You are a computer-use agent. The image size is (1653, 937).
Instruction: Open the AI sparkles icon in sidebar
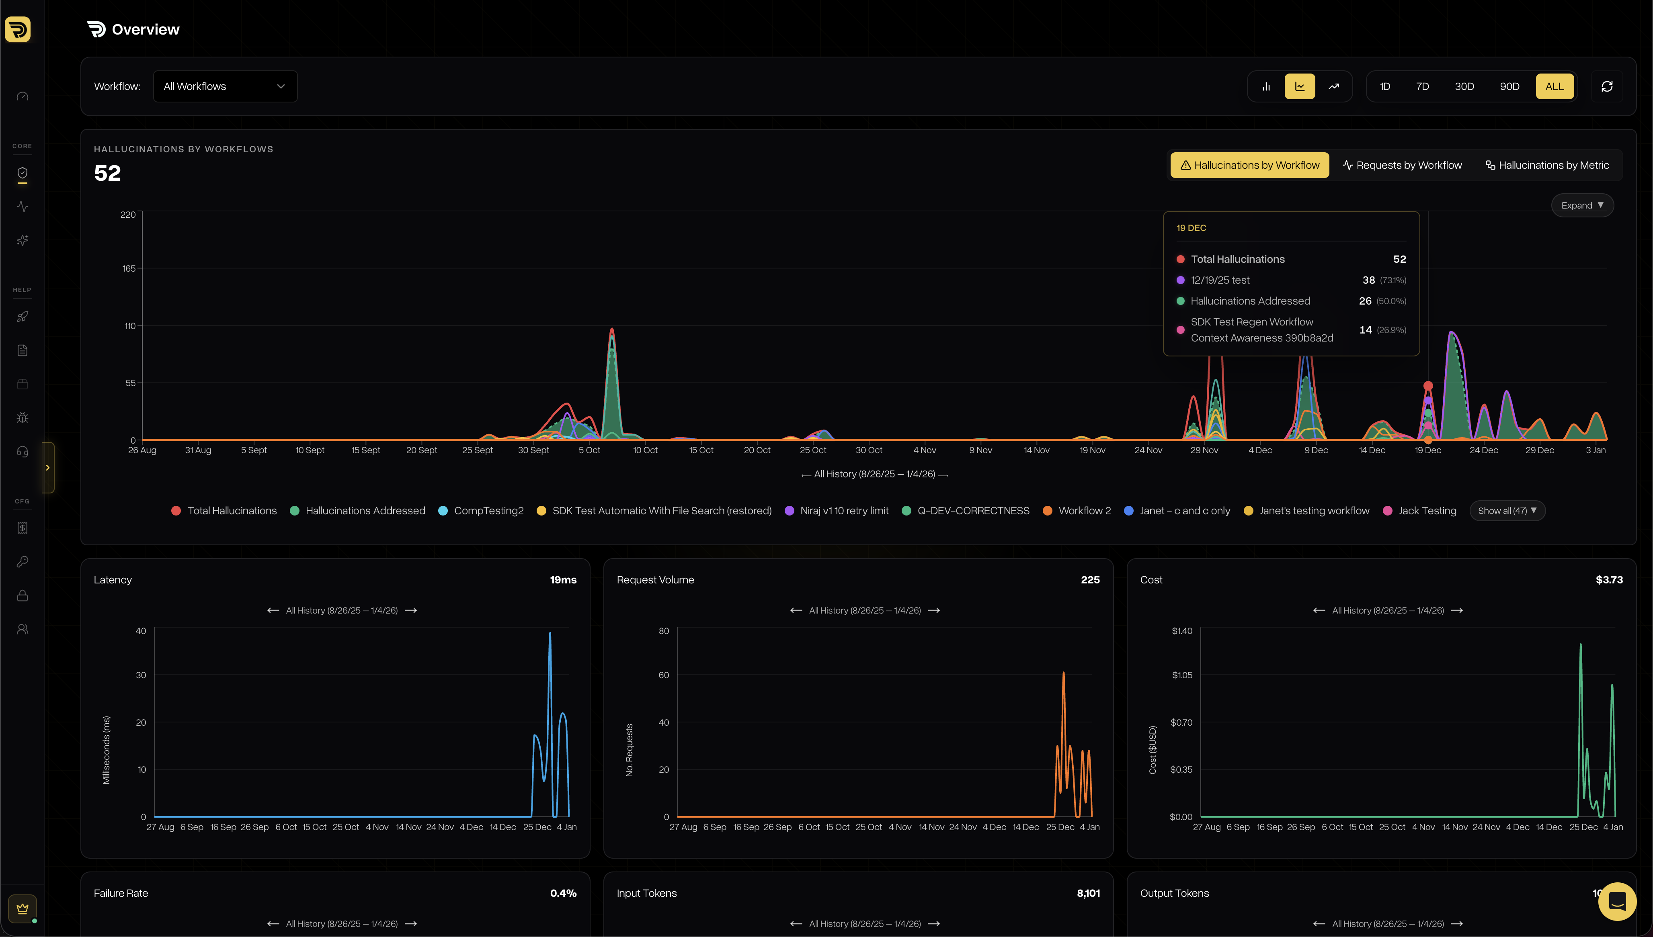(22, 239)
